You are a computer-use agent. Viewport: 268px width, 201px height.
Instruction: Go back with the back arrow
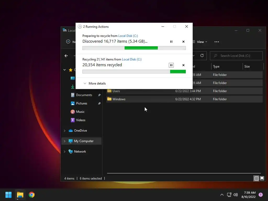tap(66, 56)
